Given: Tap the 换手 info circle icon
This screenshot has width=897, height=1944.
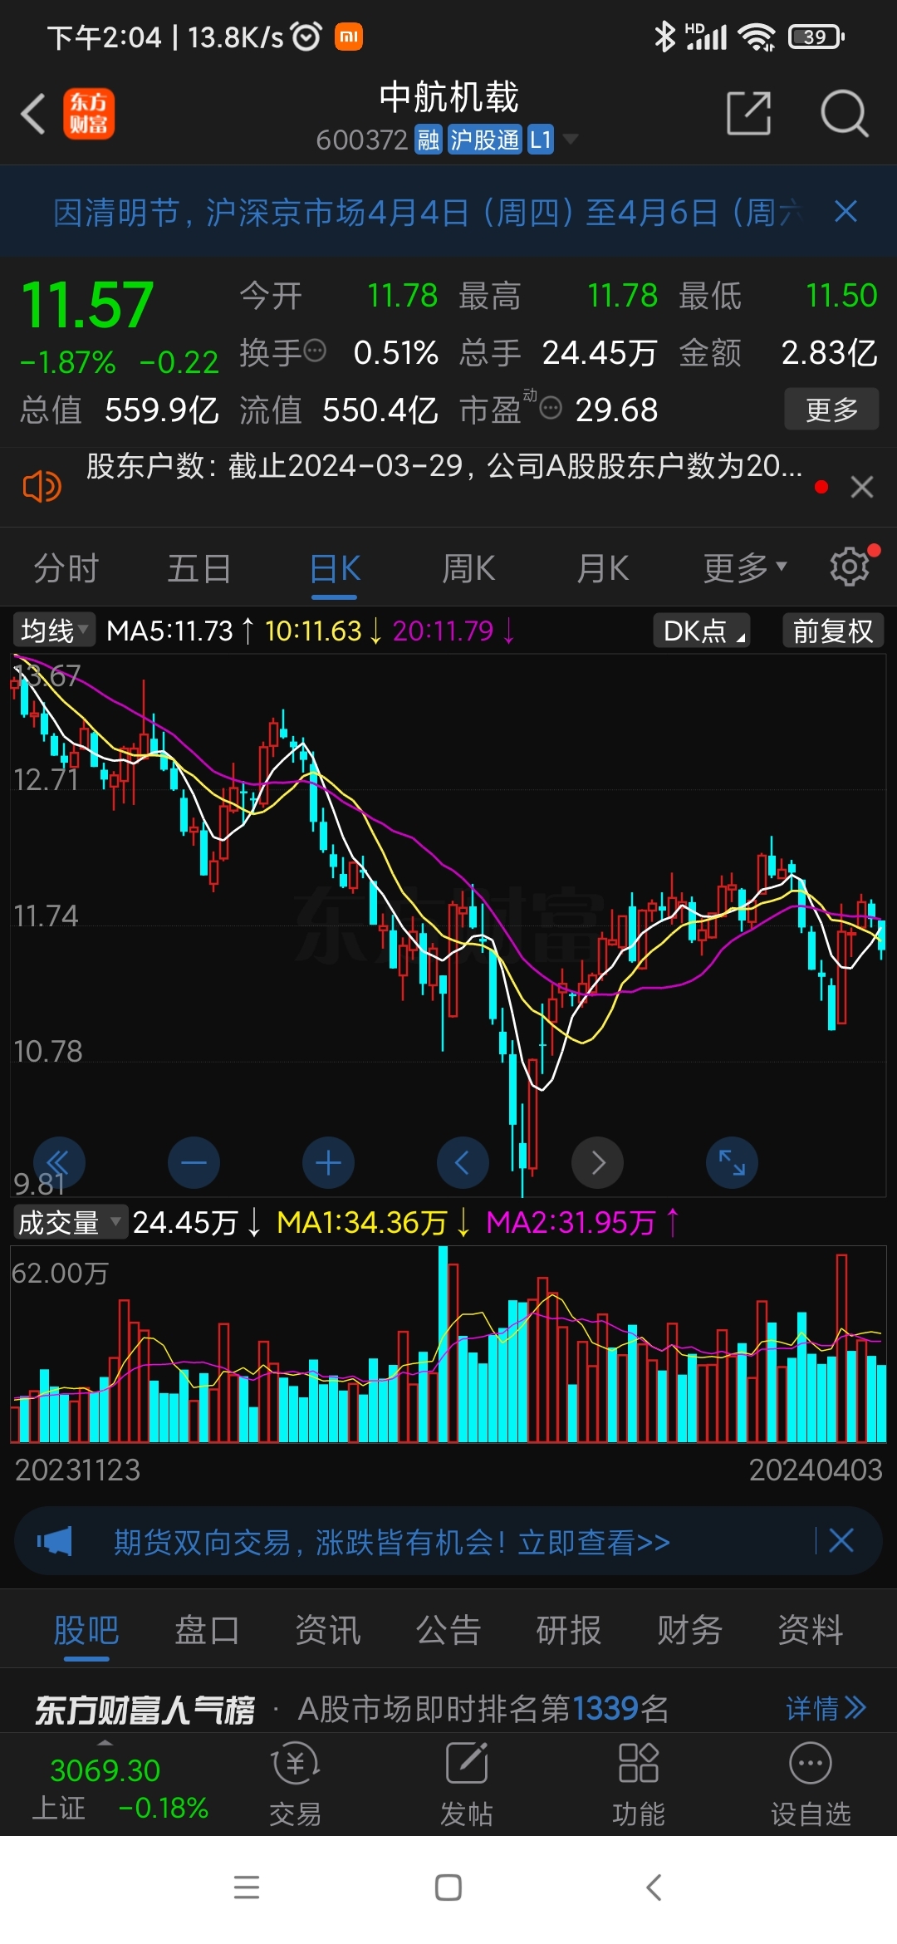Looking at the screenshot, I should tap(315, 351).
